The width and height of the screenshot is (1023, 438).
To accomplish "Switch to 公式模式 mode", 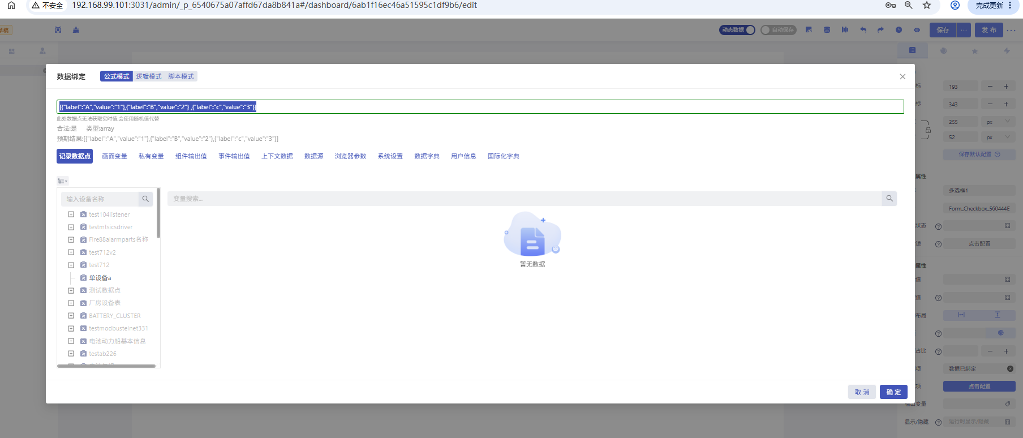I will 117,76.
